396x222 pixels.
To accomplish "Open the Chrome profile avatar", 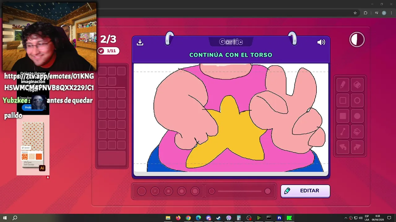I will coord(384,13).
